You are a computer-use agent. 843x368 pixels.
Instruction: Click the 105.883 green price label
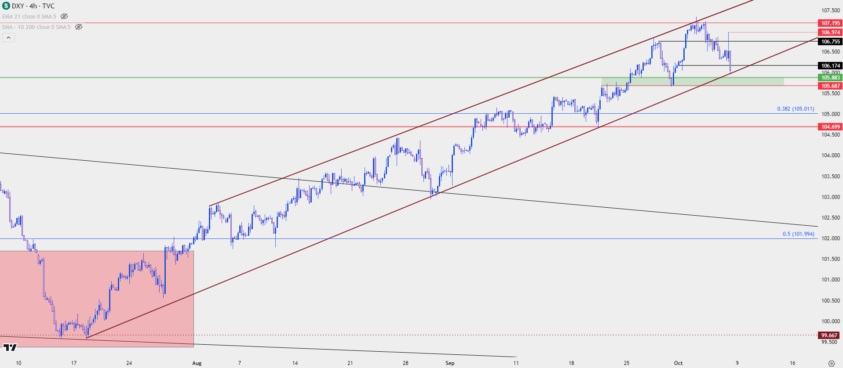coord(830,77)
